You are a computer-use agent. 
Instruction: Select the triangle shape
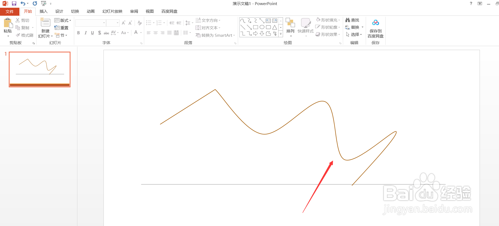pyautogui.click(x=275, y=27)
